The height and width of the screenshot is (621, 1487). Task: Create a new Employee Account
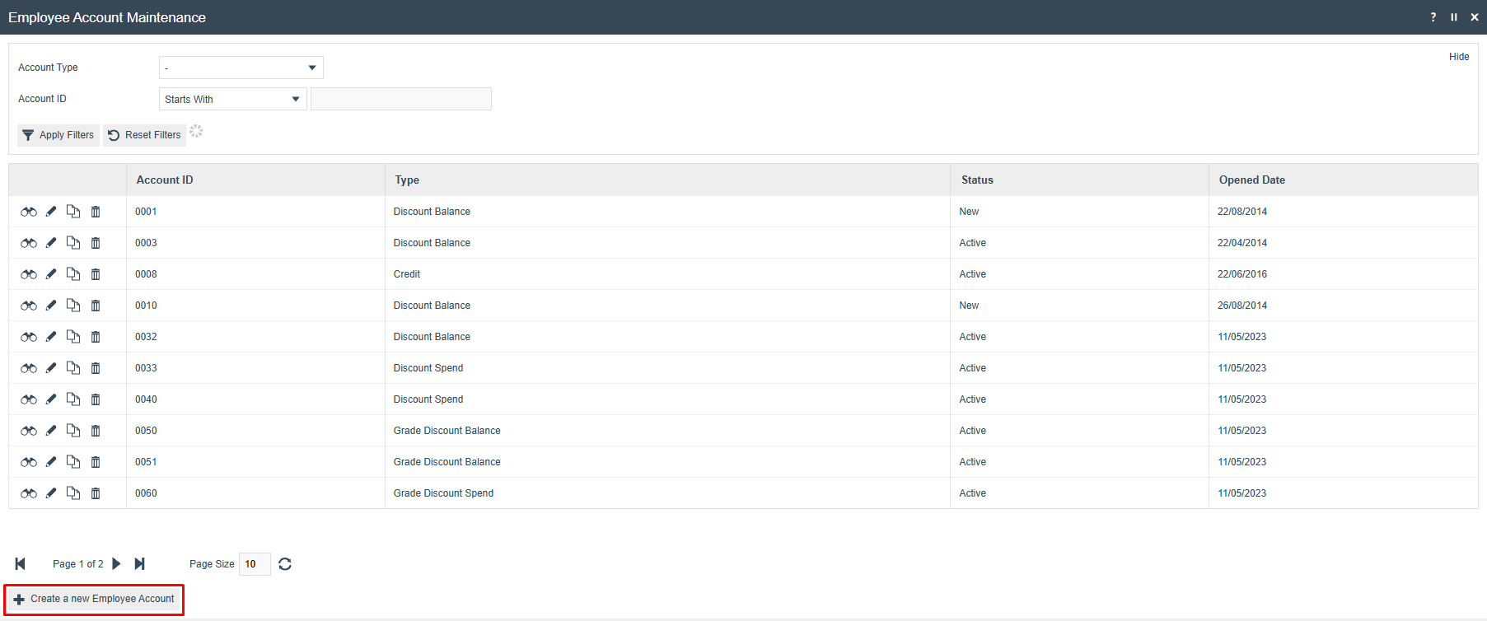[94, 600]
